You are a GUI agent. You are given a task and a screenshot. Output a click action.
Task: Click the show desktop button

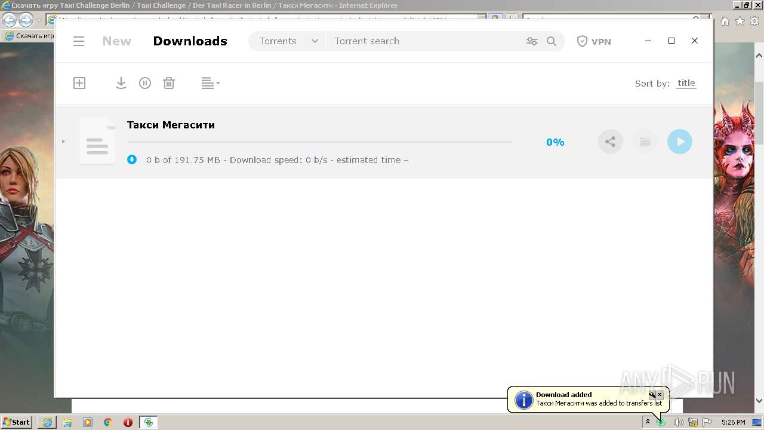(x=757, y=422)
